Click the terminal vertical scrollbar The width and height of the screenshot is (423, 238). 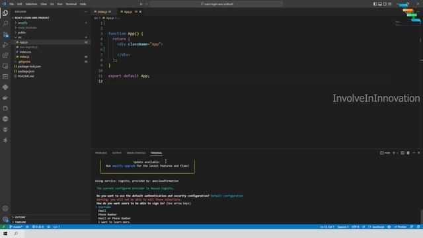click(422, 216)
